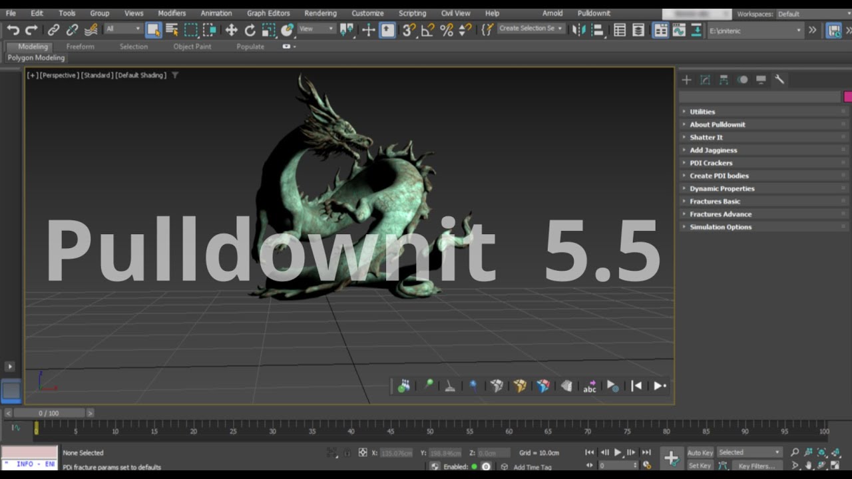The height and width of the screenshot is (479, 852).
Task: Toggle the Angle Snap tool
Action: 427,30
